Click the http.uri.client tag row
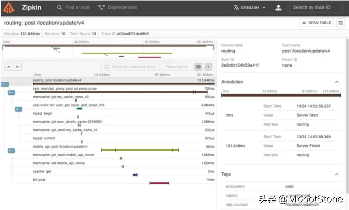349x210 pixels. [x=281, y=205]
